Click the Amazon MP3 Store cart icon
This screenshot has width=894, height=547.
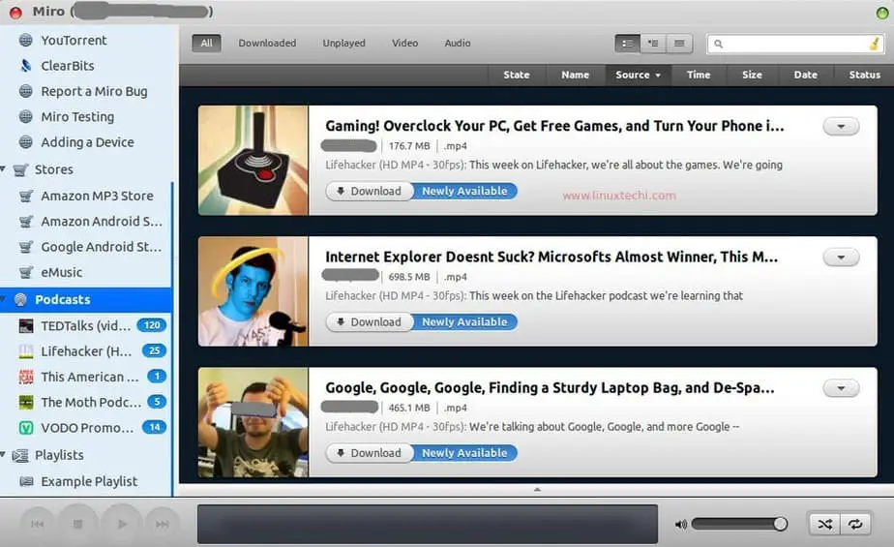pos(26,196)
